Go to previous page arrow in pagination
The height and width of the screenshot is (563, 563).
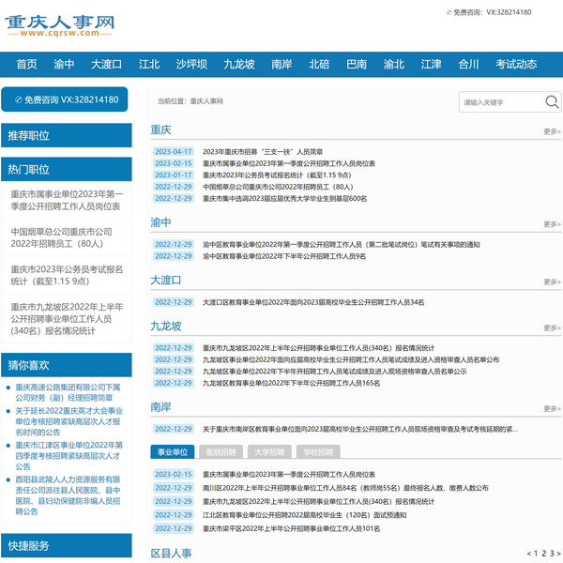click(530, 554)
